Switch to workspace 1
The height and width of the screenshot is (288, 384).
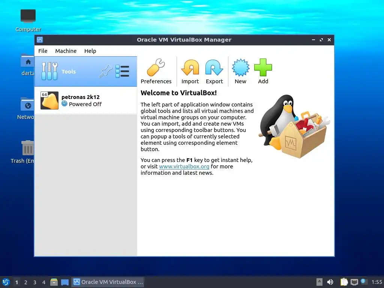click(x=16, y=282)
